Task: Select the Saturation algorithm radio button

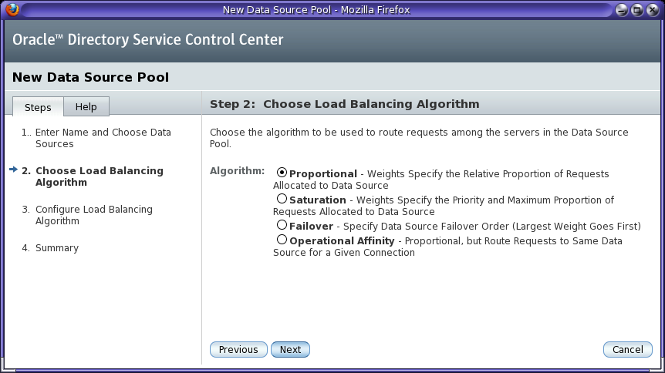Action: tap(282, 199)
